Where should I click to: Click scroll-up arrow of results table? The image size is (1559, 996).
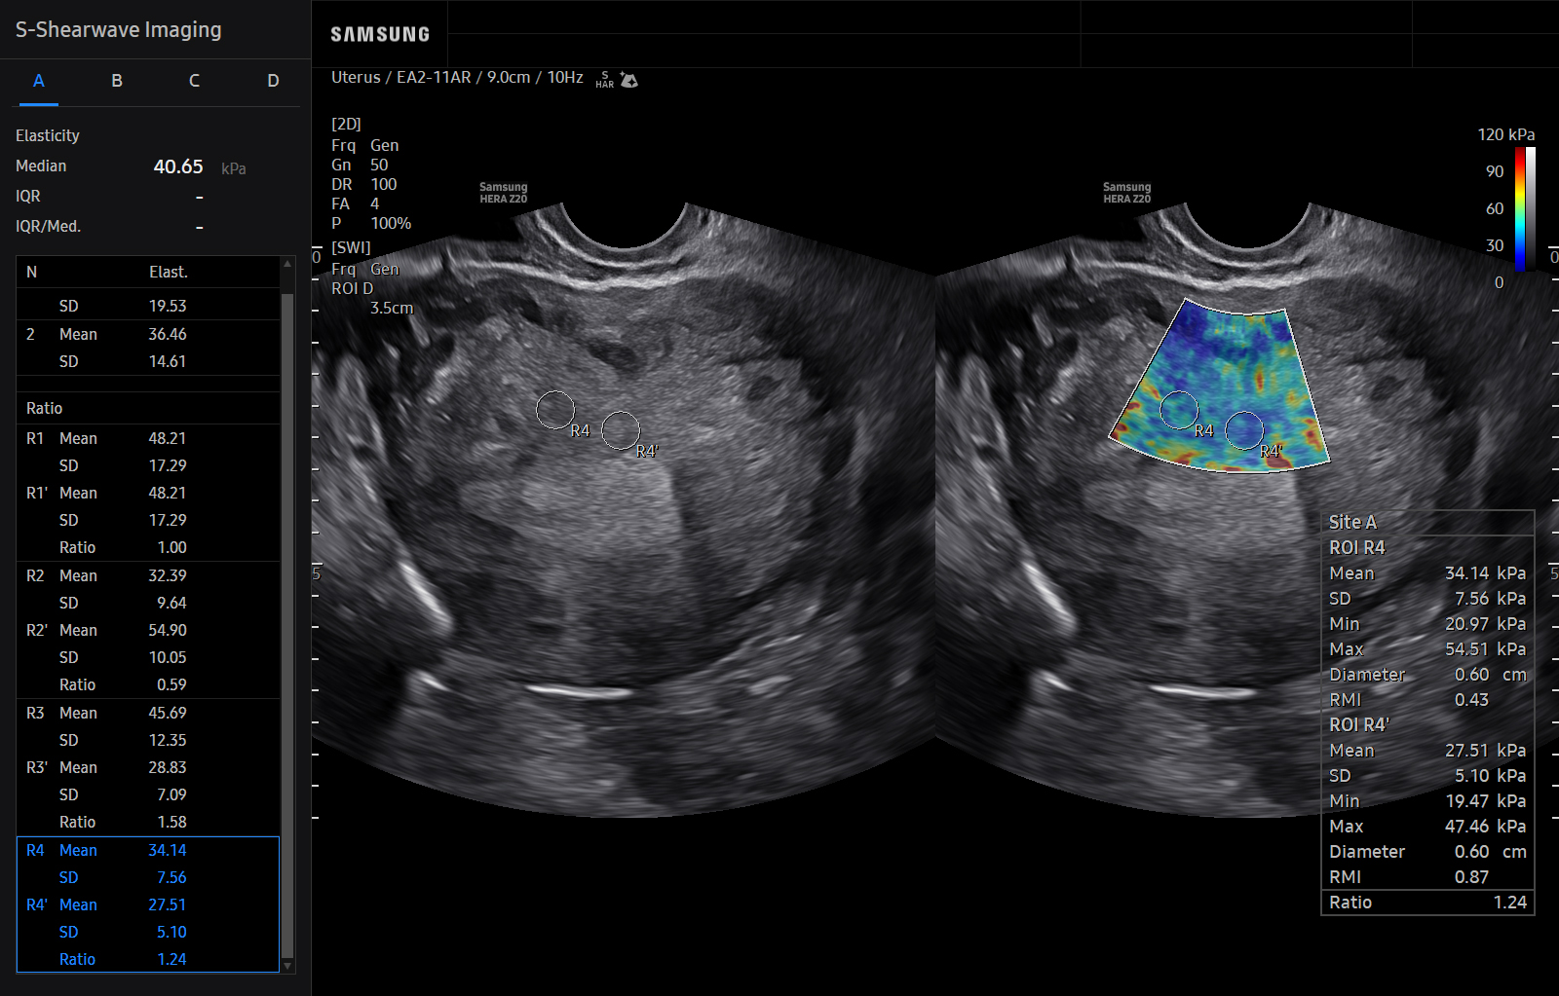287,264
